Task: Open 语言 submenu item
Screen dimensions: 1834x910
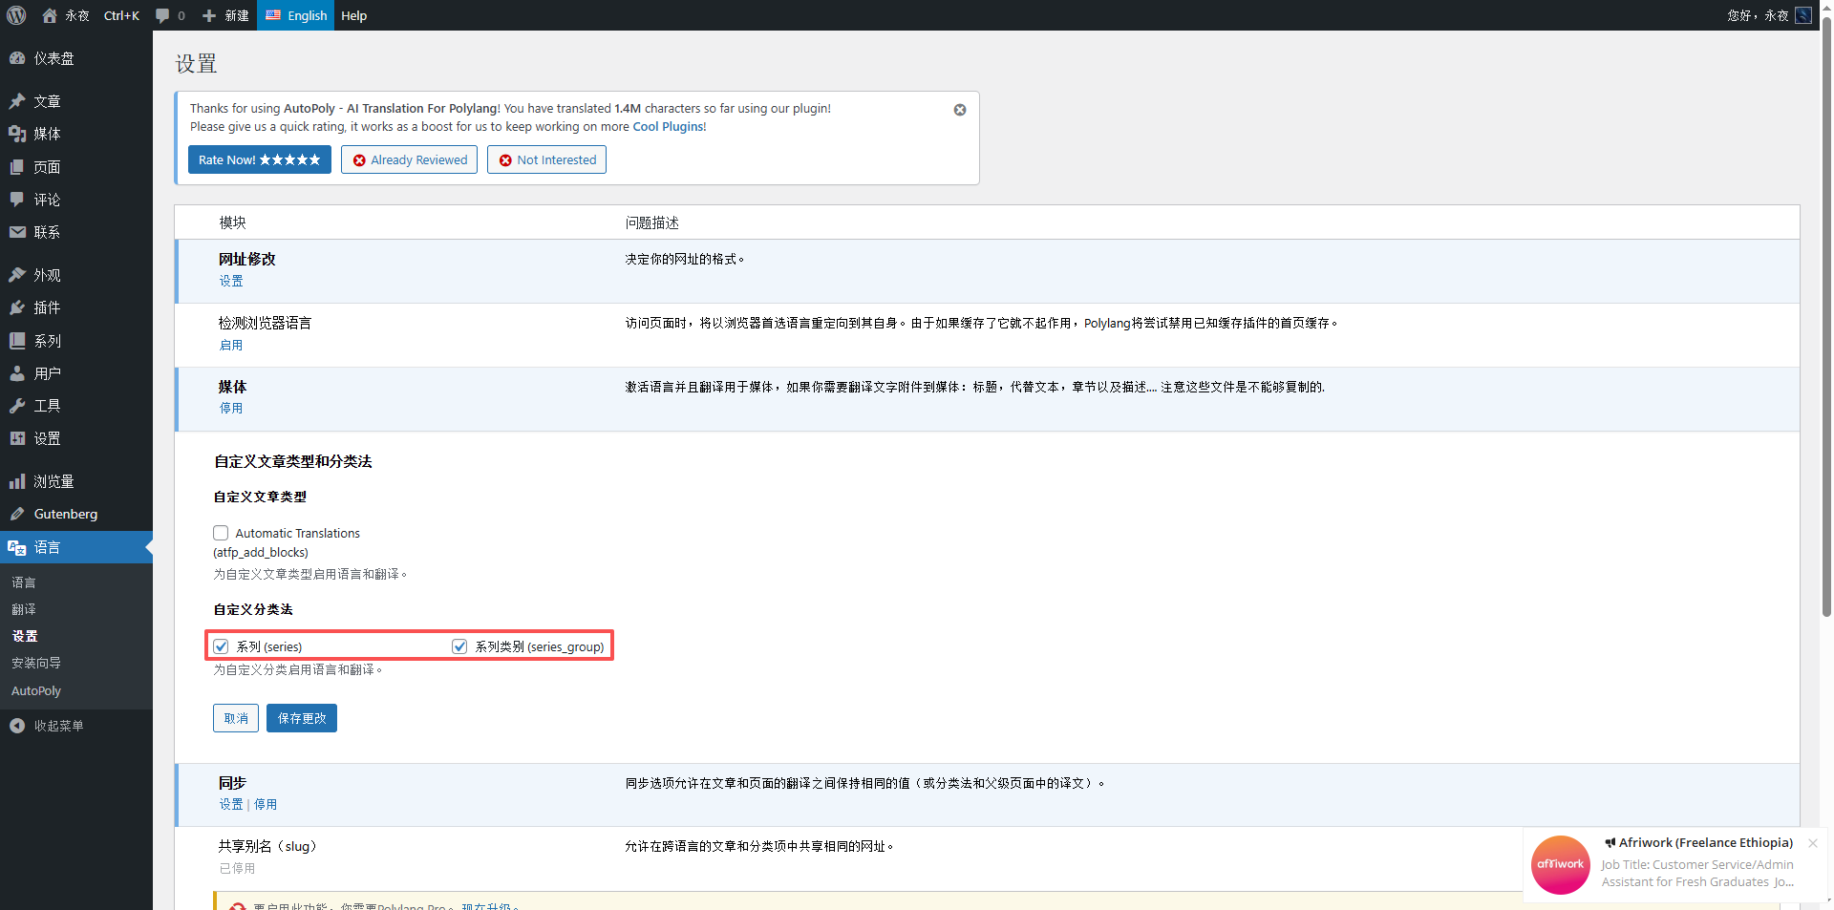Action: click(x=24, y=582)
